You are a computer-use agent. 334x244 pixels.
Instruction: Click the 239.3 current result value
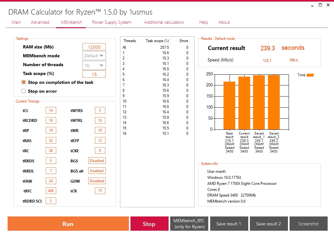[268, 48]
